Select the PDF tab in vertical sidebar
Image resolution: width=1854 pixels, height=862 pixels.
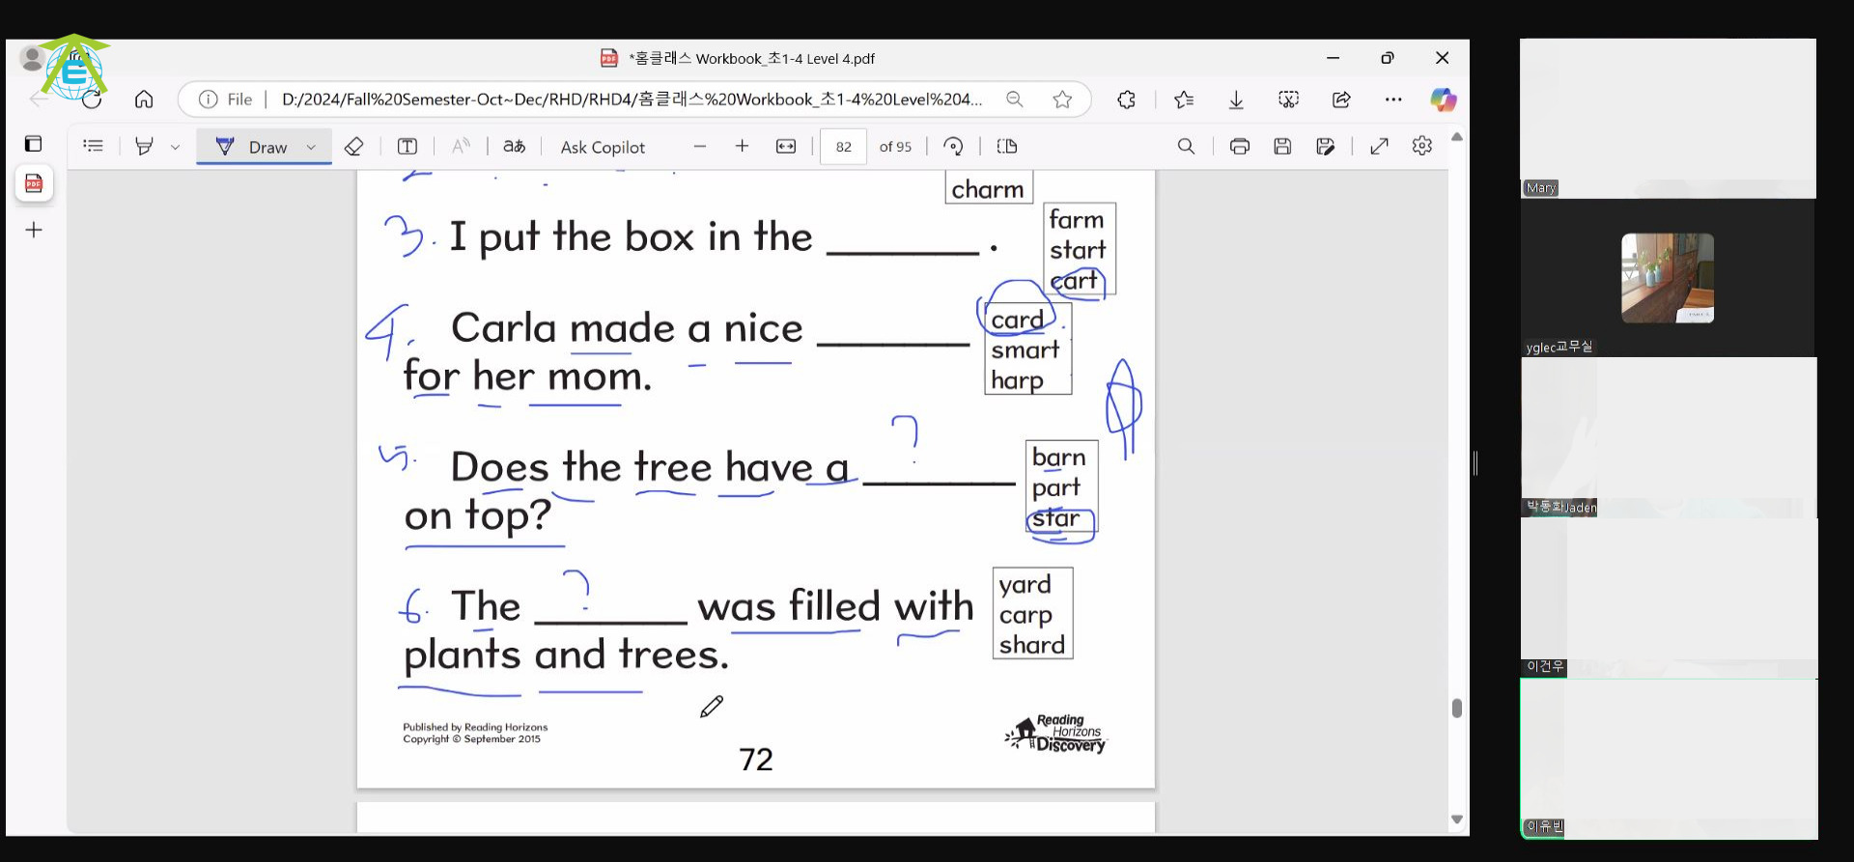[34, 183]
